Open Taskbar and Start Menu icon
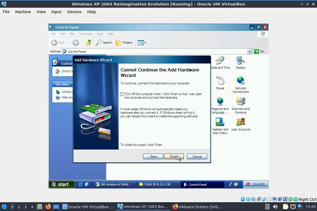 coord(220,126)
